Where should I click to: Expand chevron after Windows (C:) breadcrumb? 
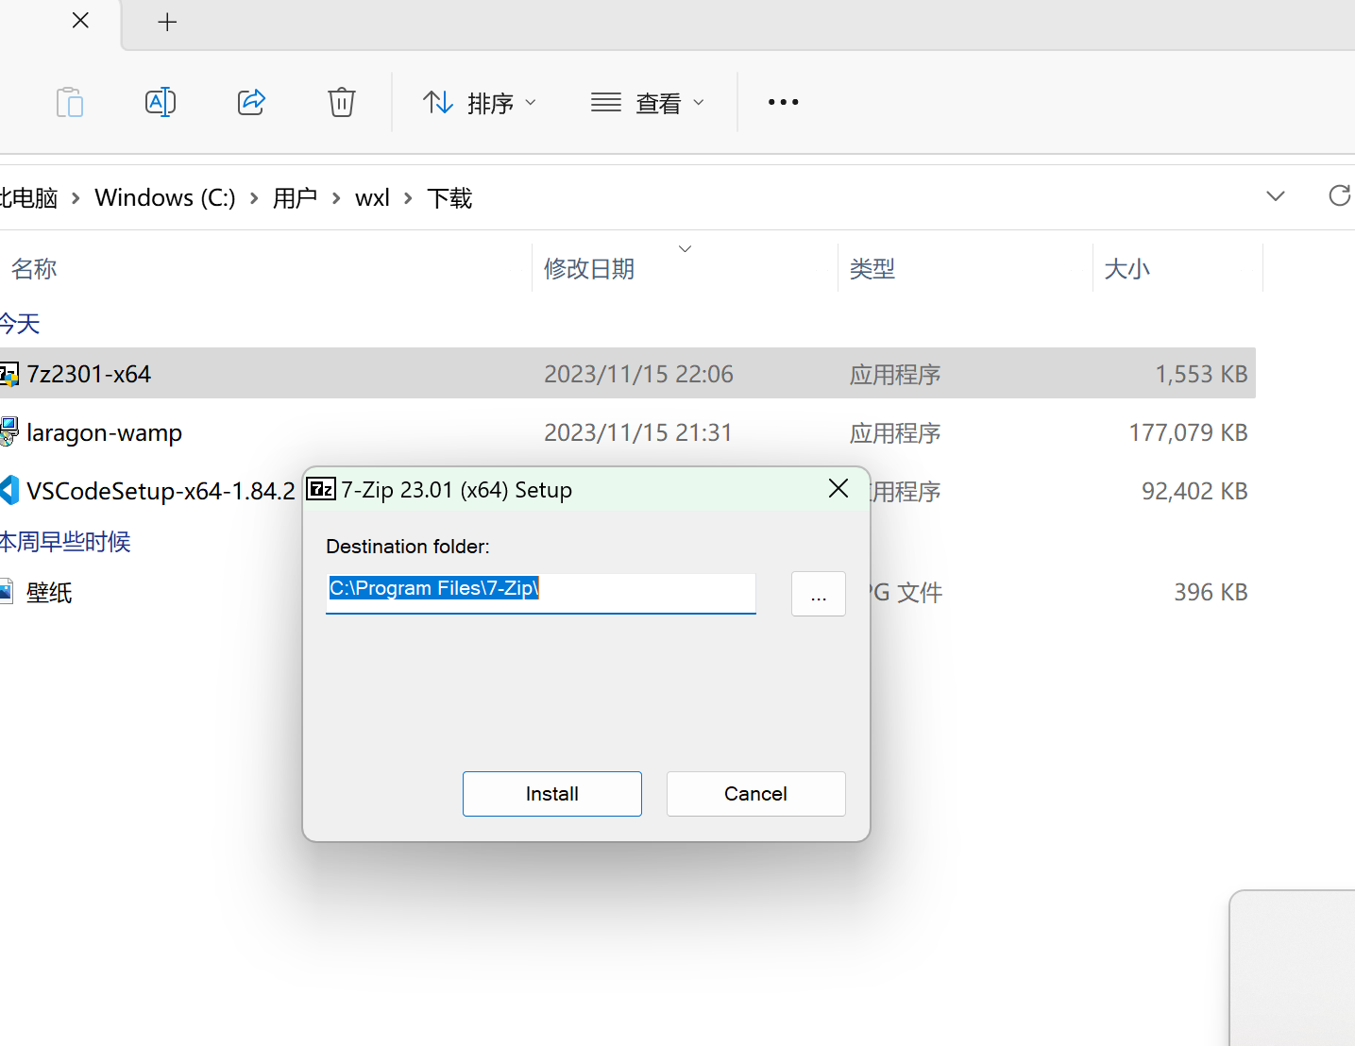tap(254, 198)
